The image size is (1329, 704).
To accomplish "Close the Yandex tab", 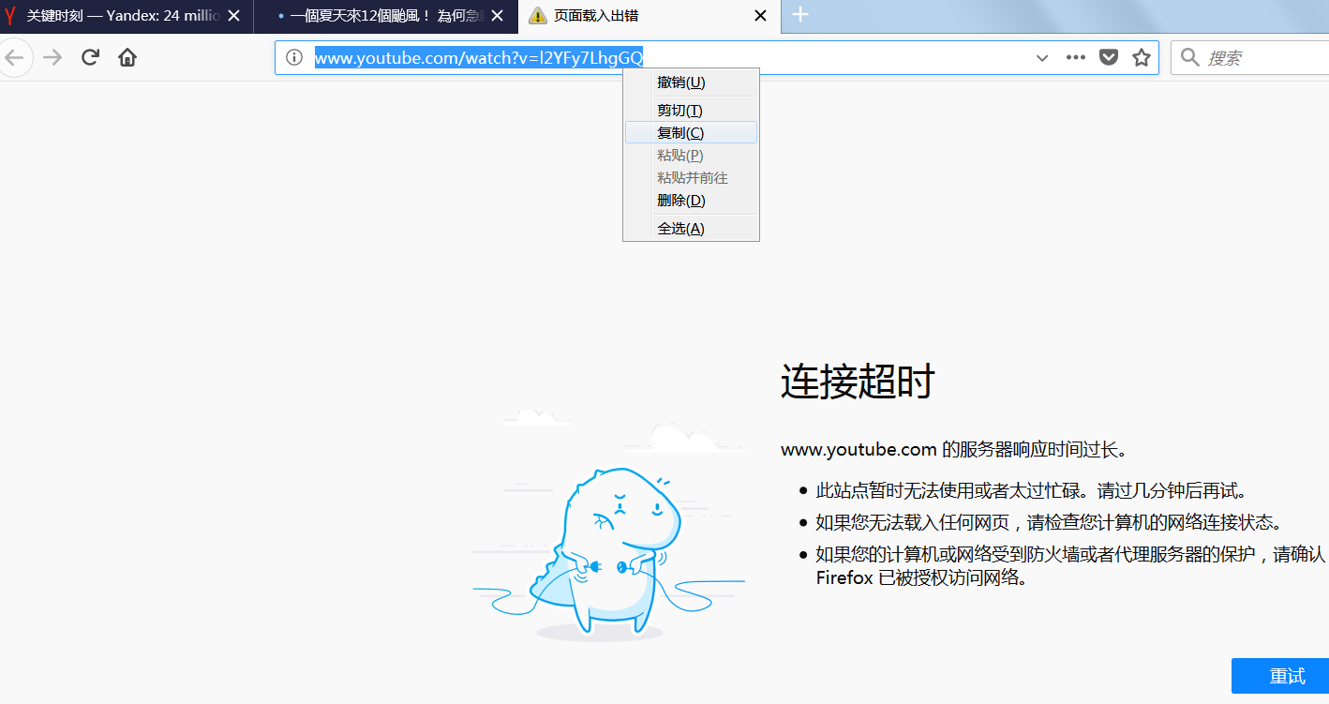I will (x=233, y=16).
